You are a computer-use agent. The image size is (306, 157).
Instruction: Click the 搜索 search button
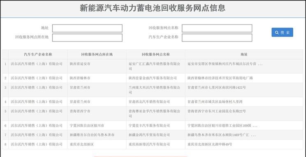tap(282, 32)
